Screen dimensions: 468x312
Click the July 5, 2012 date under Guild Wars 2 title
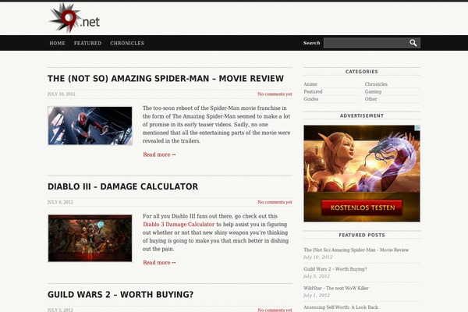[x=60, y=310]
